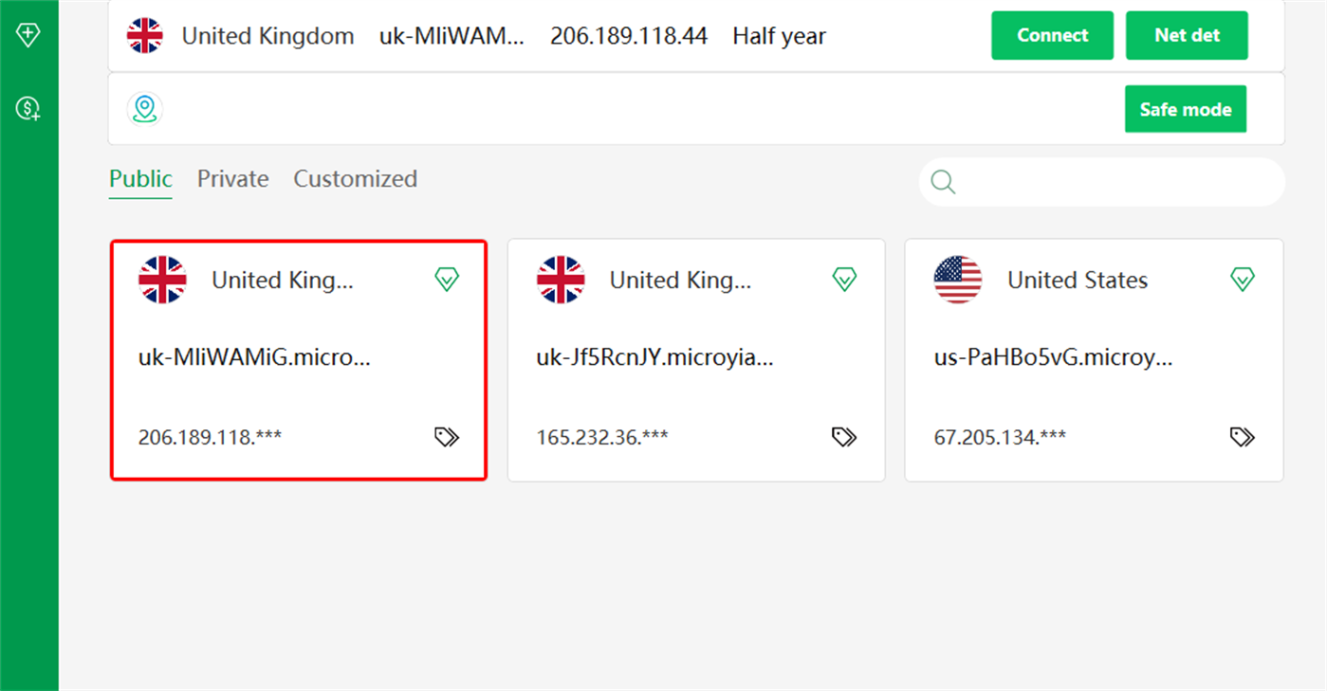Click the price tag icon on the us-PaHBo5vG card
This screenshot has height=691, width=1327.
click(1242, 436)
